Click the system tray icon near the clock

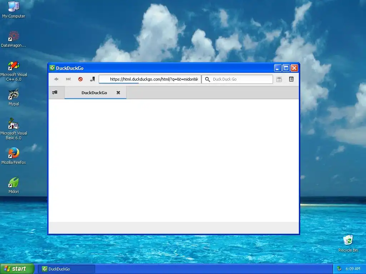click(x=339, y=269)
